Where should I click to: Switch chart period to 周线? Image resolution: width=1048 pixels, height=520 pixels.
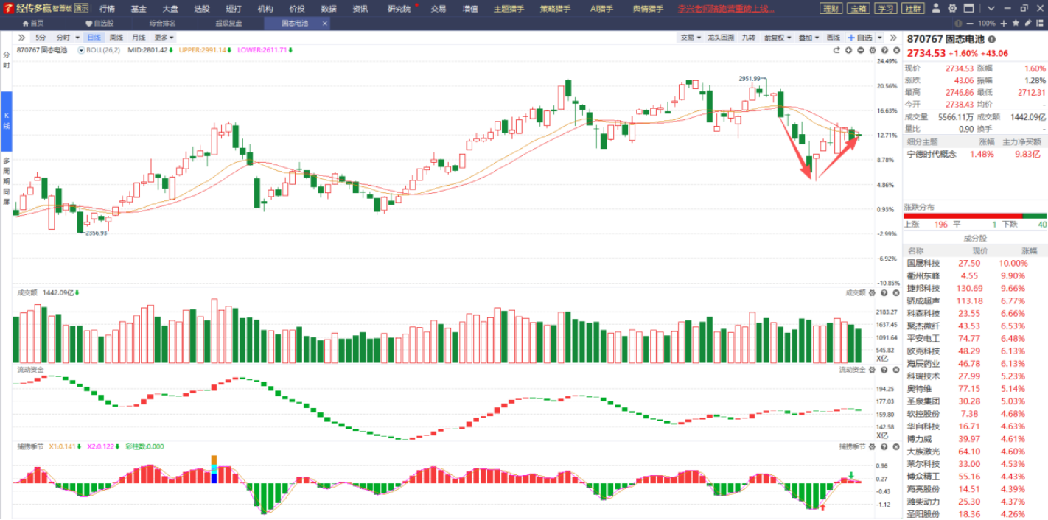pos(116,38)
